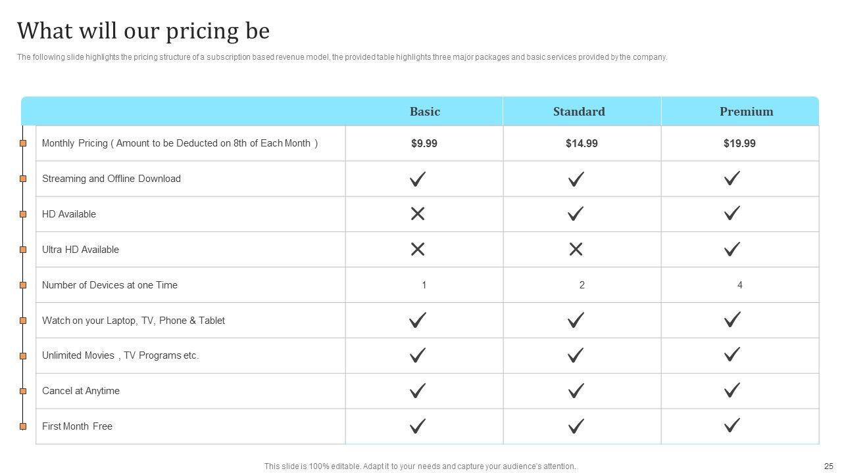Click the orange bullet beside First Month Free
Screen dimensions: 842x473
point(23,426)
